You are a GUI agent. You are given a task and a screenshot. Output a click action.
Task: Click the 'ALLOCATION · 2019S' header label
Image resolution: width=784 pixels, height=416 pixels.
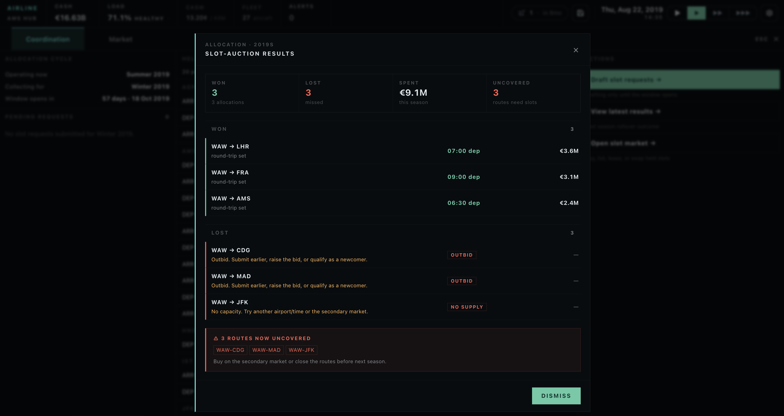(239, 44)
